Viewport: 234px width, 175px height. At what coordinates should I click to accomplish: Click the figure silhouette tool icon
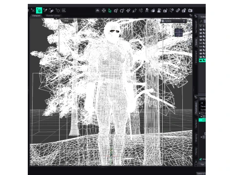(147, 11)
